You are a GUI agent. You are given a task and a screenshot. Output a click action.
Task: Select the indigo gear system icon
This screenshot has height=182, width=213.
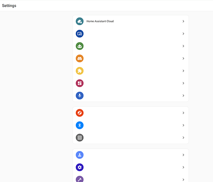coord(80,167)
